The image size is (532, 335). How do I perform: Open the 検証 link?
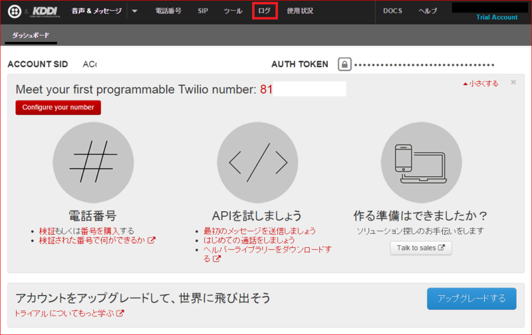tap(47, 231)
